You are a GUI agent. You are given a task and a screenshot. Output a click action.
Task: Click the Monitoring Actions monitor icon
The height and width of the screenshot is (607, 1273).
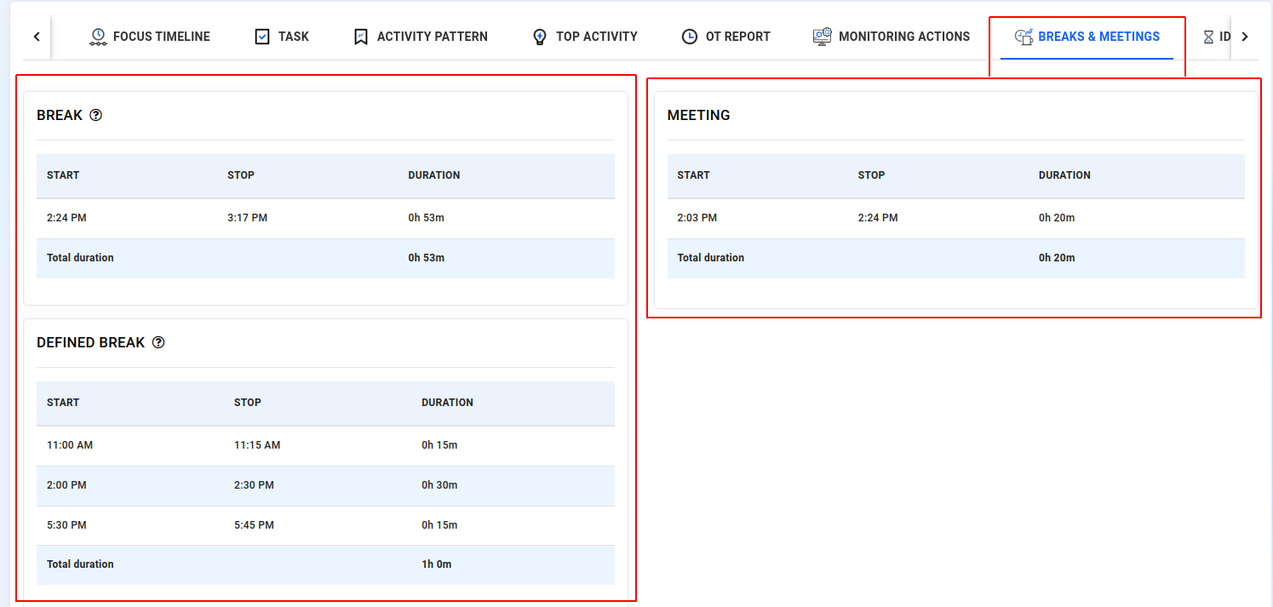click(822, 37)
